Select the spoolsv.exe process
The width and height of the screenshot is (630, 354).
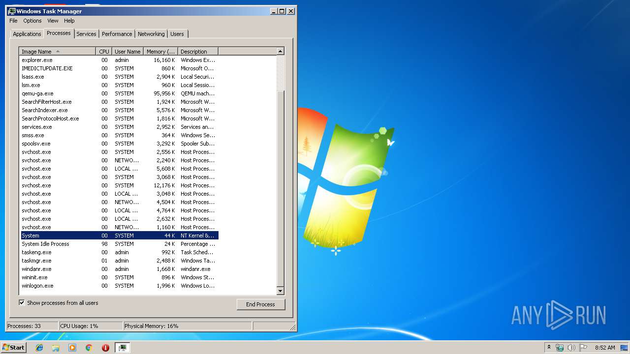click(x=119, y=144)
